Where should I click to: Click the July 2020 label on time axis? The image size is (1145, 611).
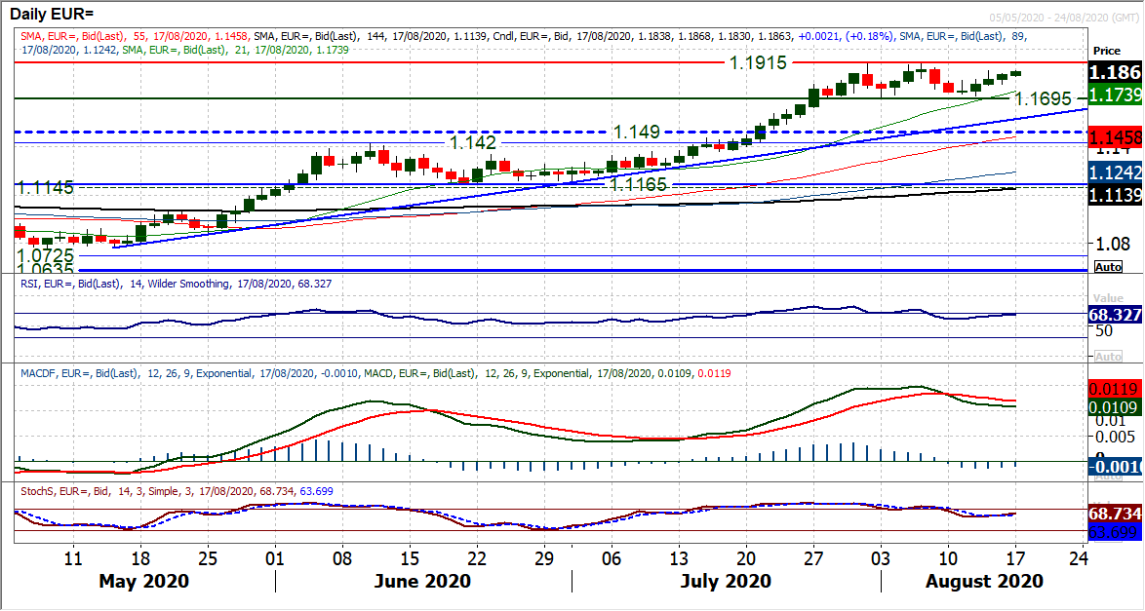(x=725, y=582)
